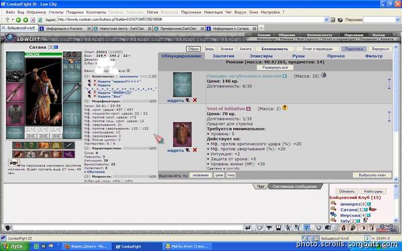This screenshot has width=402, height=251.
Task: Click the chainmail armor slot on character
Action: coord(15,114)
